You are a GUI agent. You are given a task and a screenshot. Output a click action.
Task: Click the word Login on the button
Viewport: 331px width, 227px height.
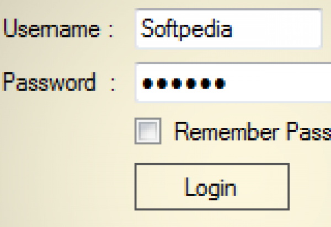(x=211, y=187)
